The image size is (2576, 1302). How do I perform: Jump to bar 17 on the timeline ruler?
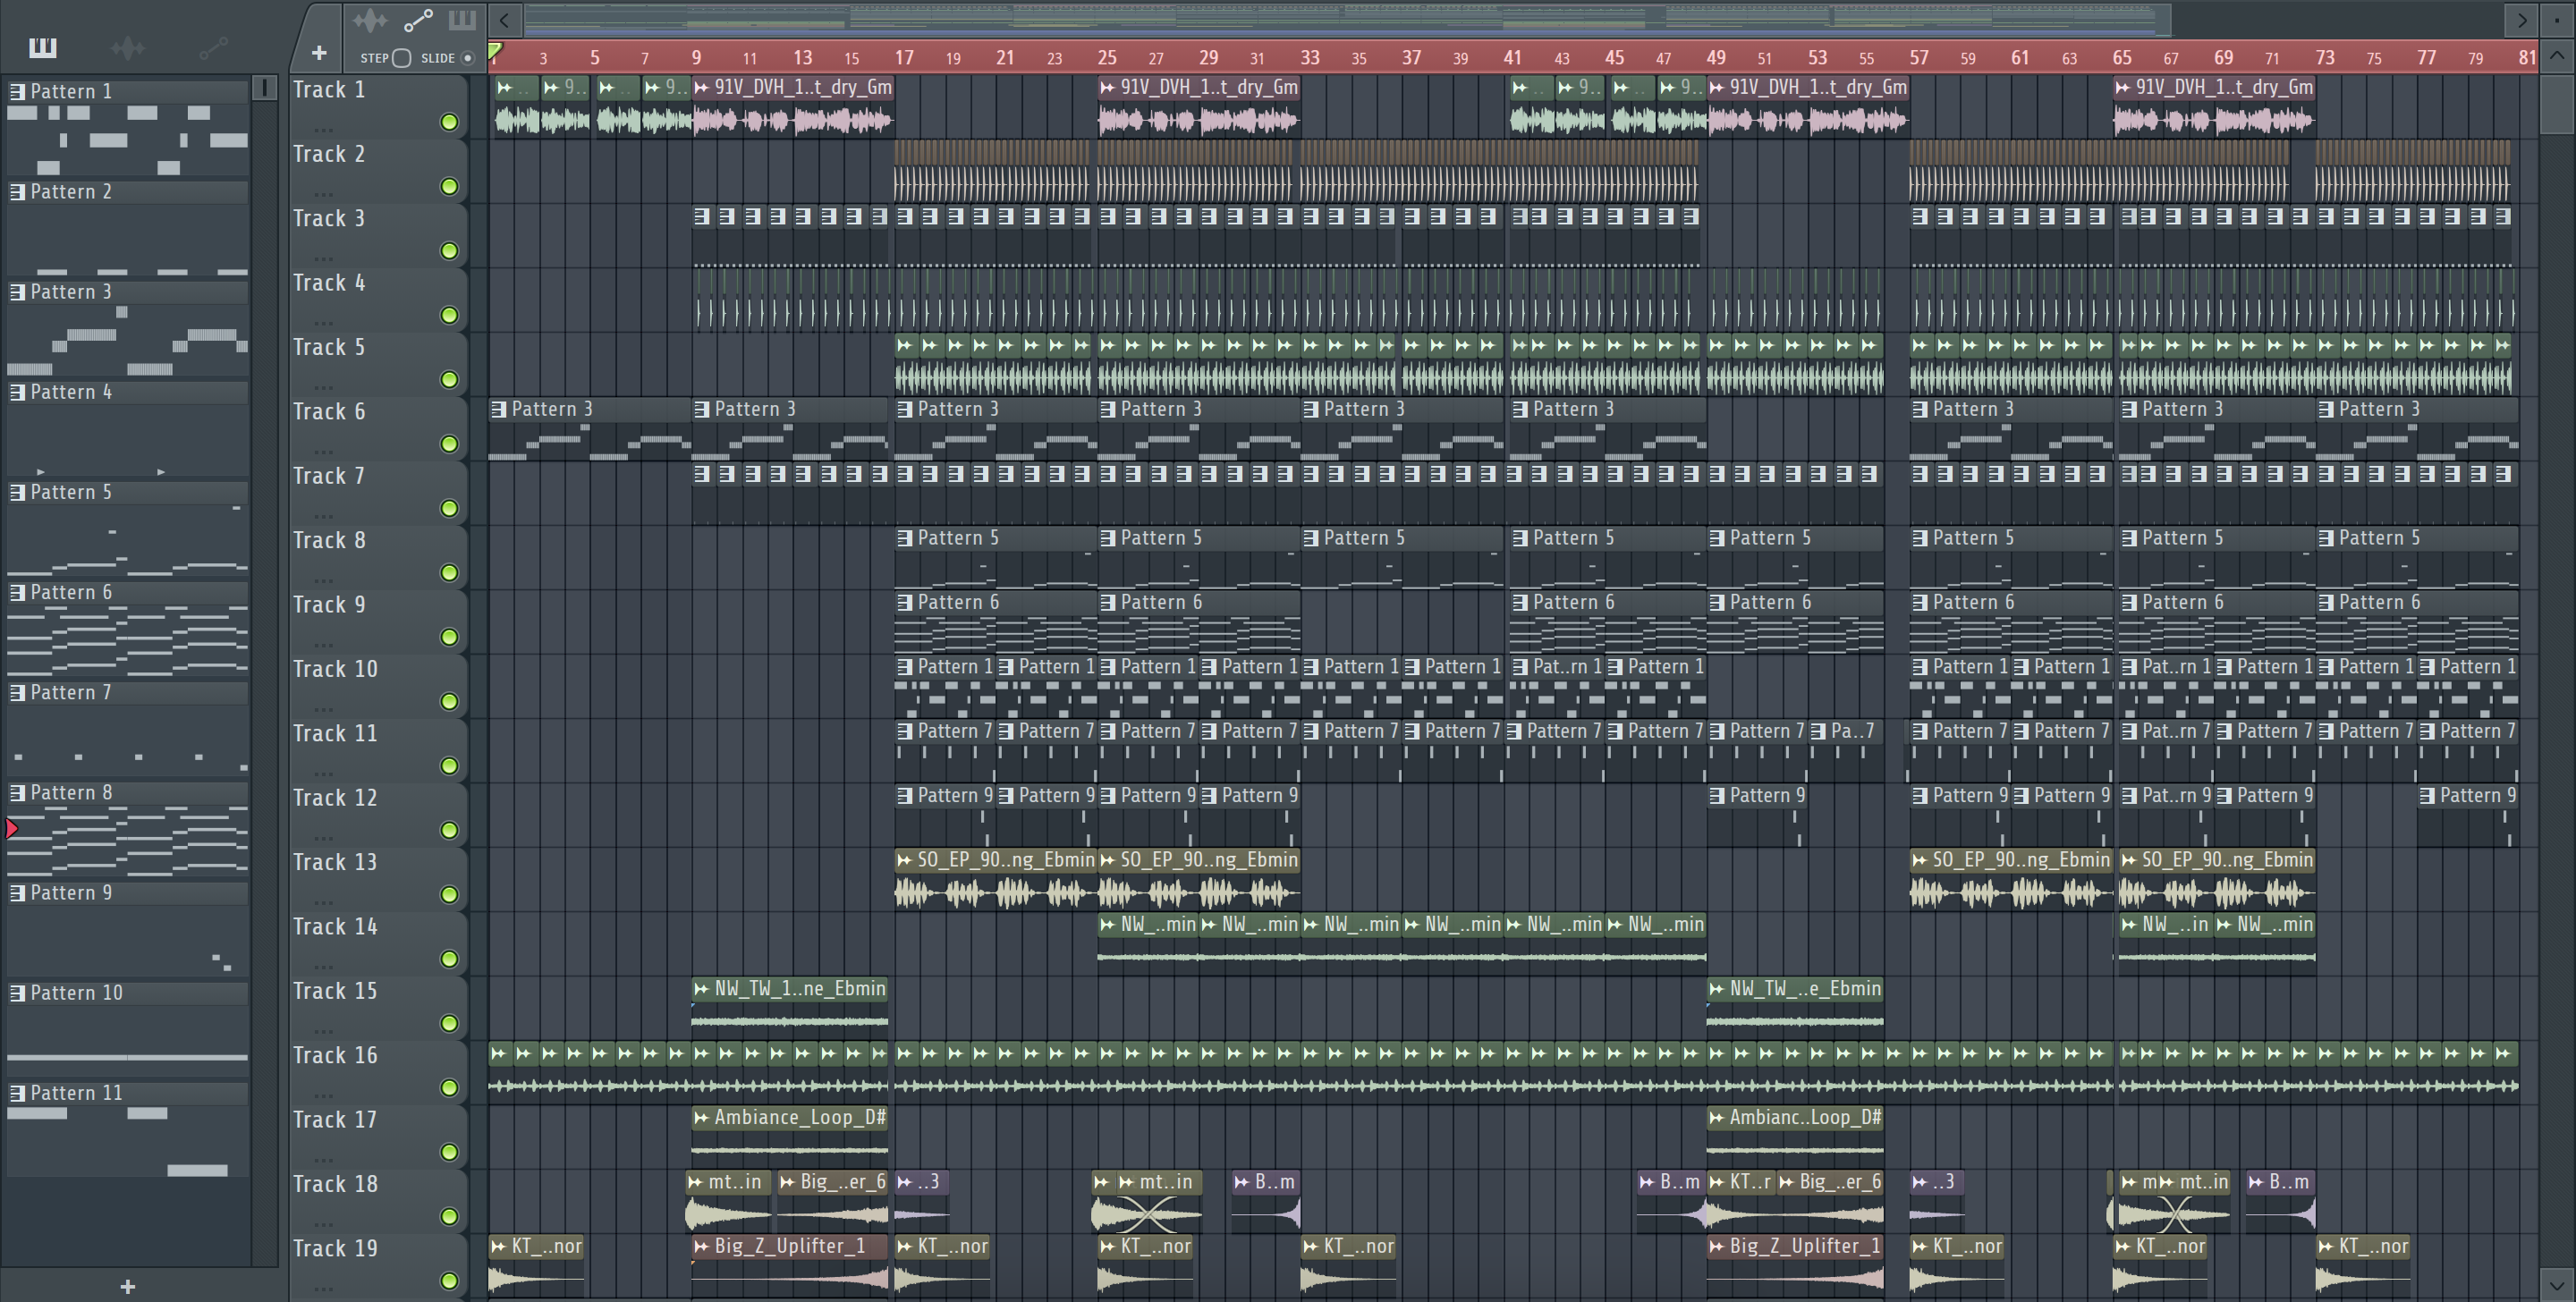click(904, 57)
